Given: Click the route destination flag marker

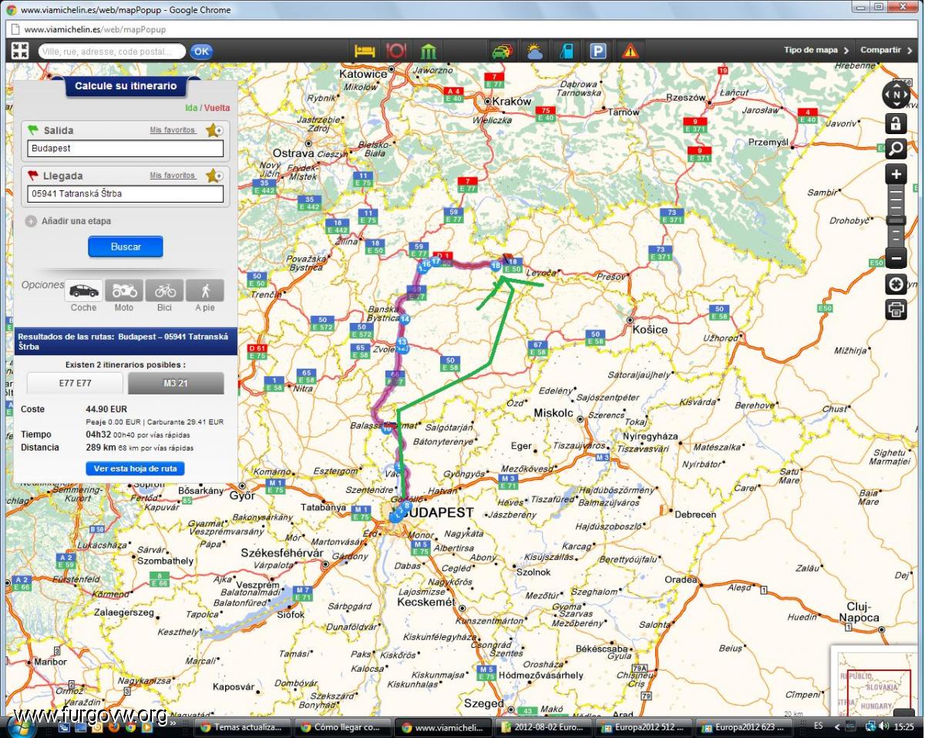Looking at the screenshot, I should click(508, 260).
